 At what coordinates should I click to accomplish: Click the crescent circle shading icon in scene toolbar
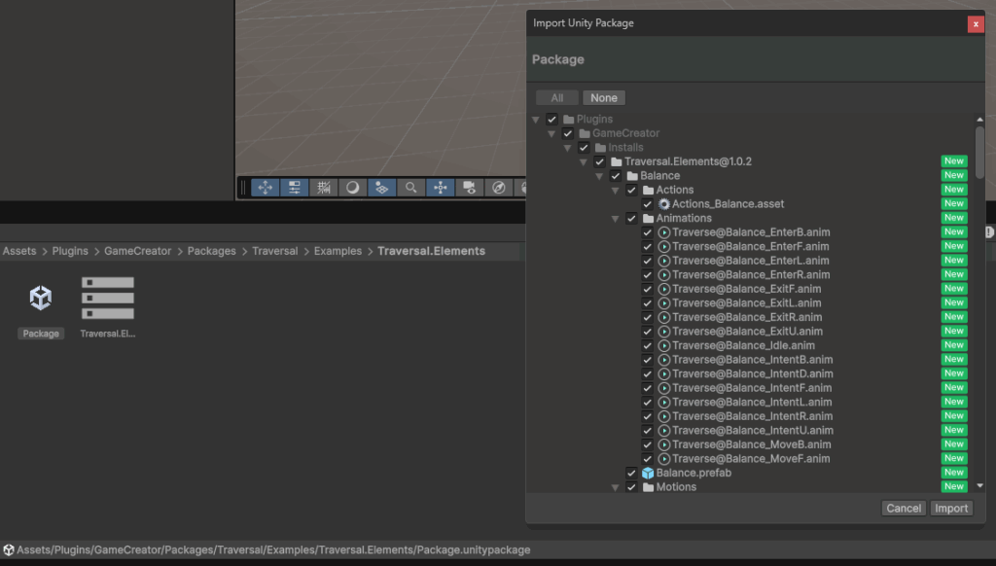pyautogui.click(x=352, y=188)
